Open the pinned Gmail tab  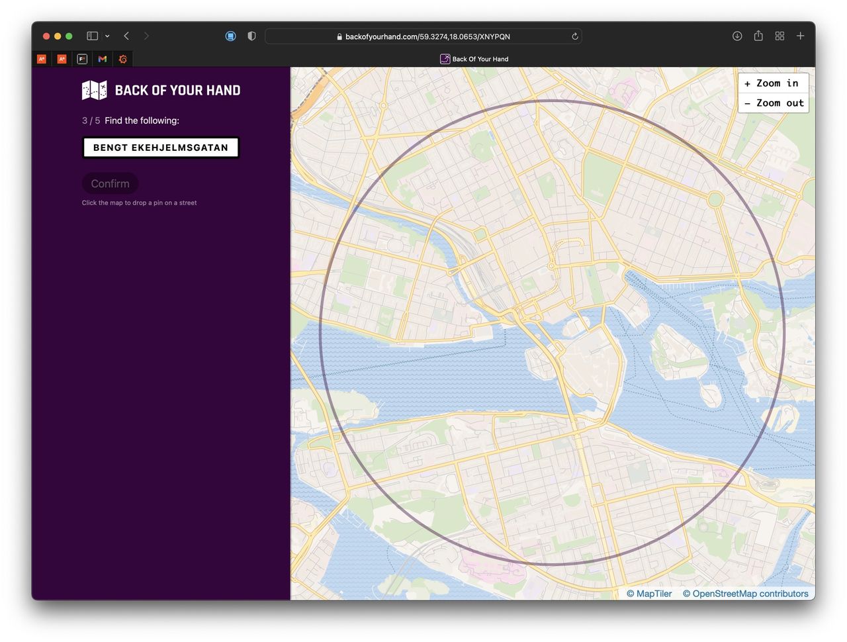point(103,59)
